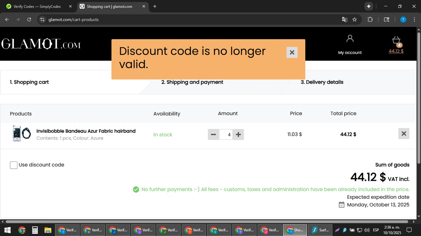This screenshot has width=421, height=236.
Task: Decrease hairband amount with minus button
Action: 213,134
